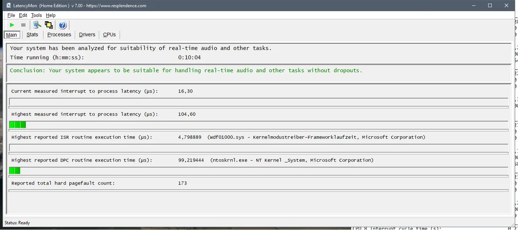Click the highest interrupt to process latency bar
The height and width of the screenshot is (230, 518).
point(17,125)
